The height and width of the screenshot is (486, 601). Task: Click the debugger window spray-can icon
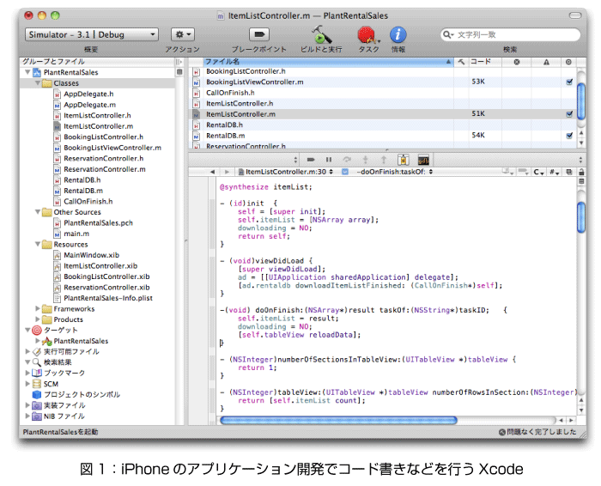click(403, 160)
